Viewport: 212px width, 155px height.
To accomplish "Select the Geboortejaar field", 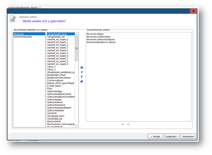I will 61,100.
